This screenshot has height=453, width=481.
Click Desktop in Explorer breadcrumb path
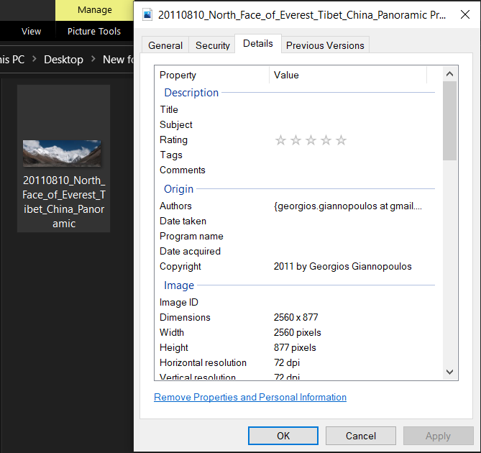[x=63, y=59]
